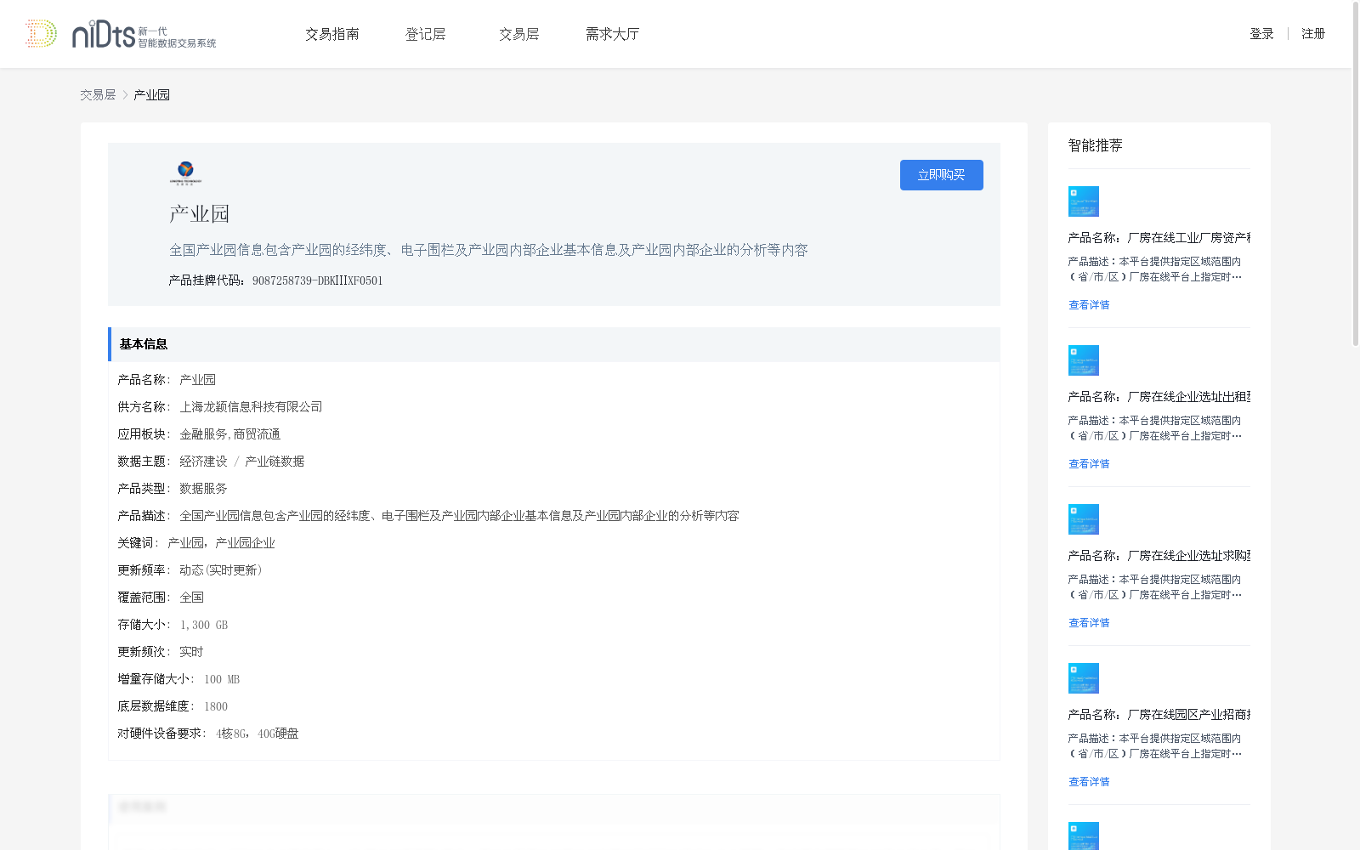Click the 产业园 breadcrumb entry
This screenshot has width=1360, height=850.
point(151,95)
